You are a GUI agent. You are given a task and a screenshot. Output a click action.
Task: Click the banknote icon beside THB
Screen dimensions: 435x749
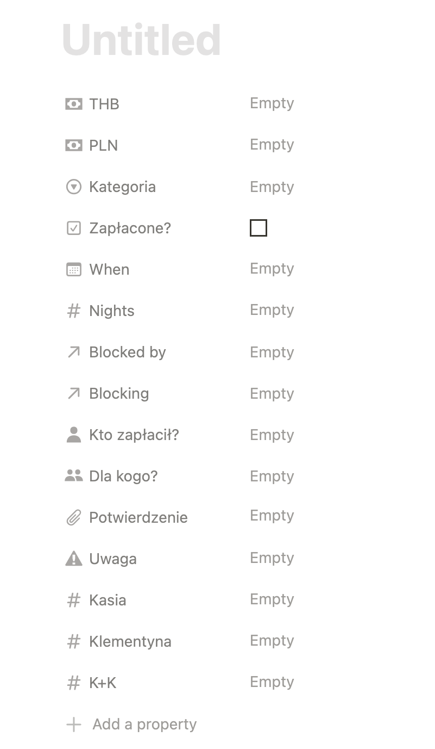[73, 104]
